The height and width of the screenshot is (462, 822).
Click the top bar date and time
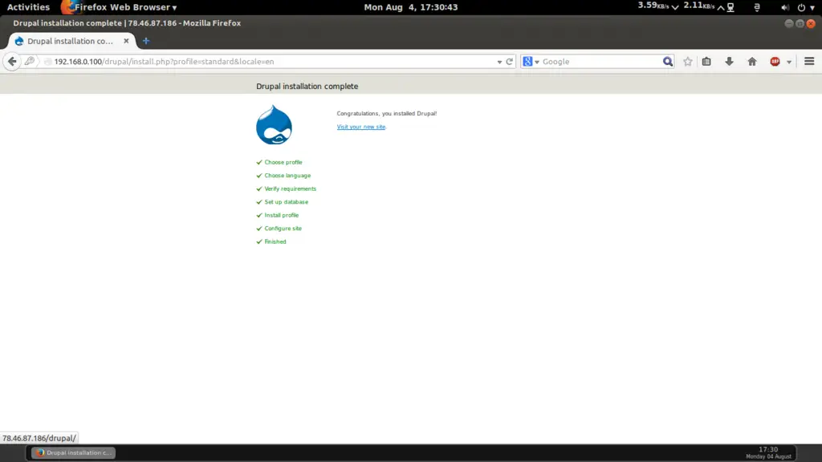(410, 6)
